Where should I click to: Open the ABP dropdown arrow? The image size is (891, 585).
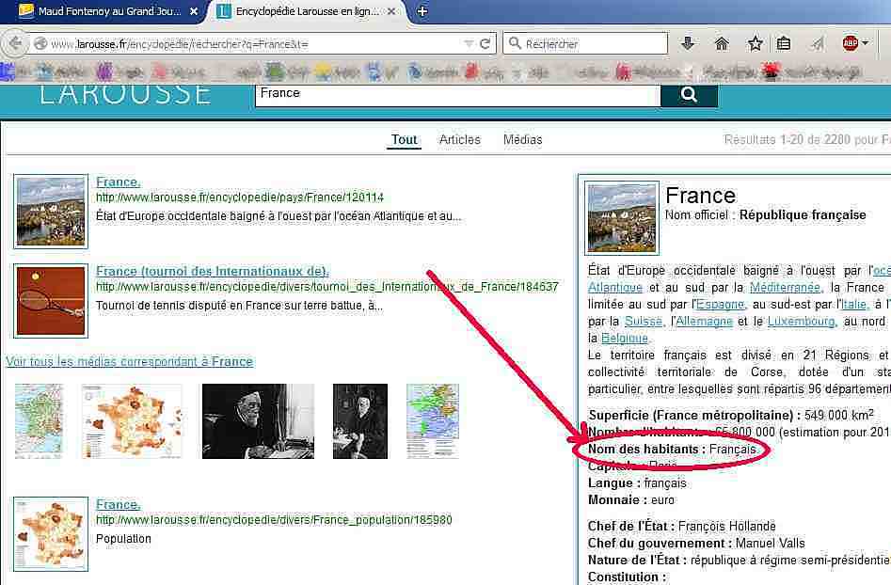(x=865, y=43)
